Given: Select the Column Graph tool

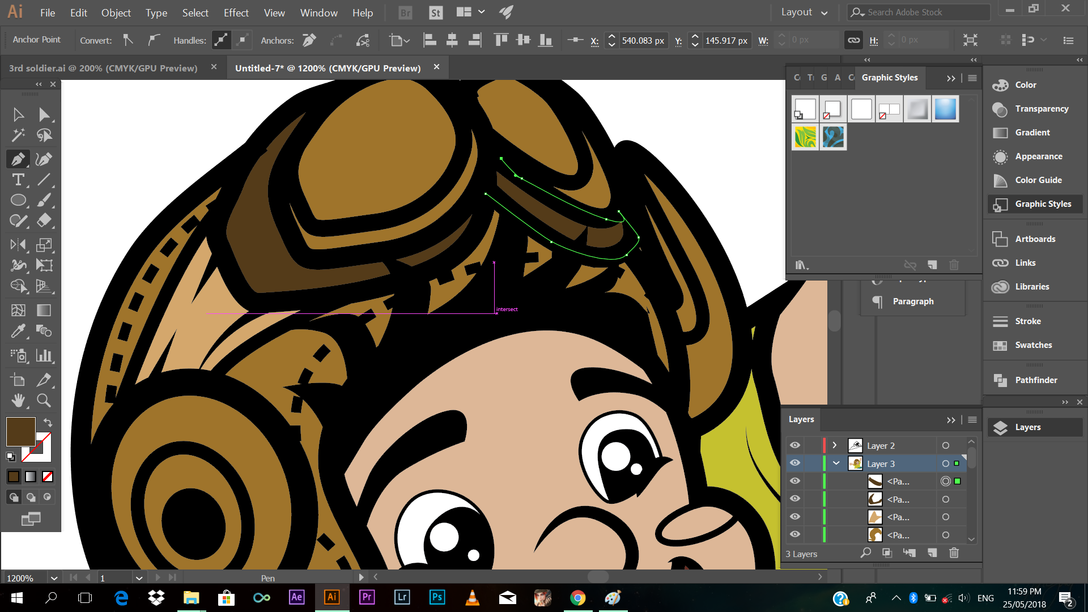Looking at the screenshot, I should [44, 355].
